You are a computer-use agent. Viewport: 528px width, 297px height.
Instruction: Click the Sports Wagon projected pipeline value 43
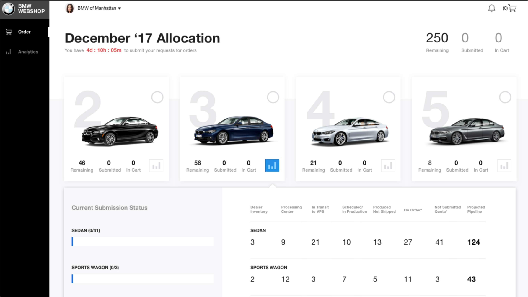471,279
